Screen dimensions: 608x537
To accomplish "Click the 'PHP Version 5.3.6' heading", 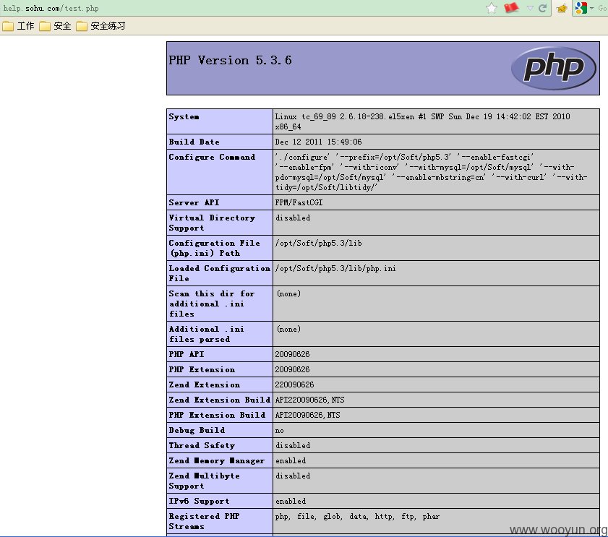I will tap(230, 60).
